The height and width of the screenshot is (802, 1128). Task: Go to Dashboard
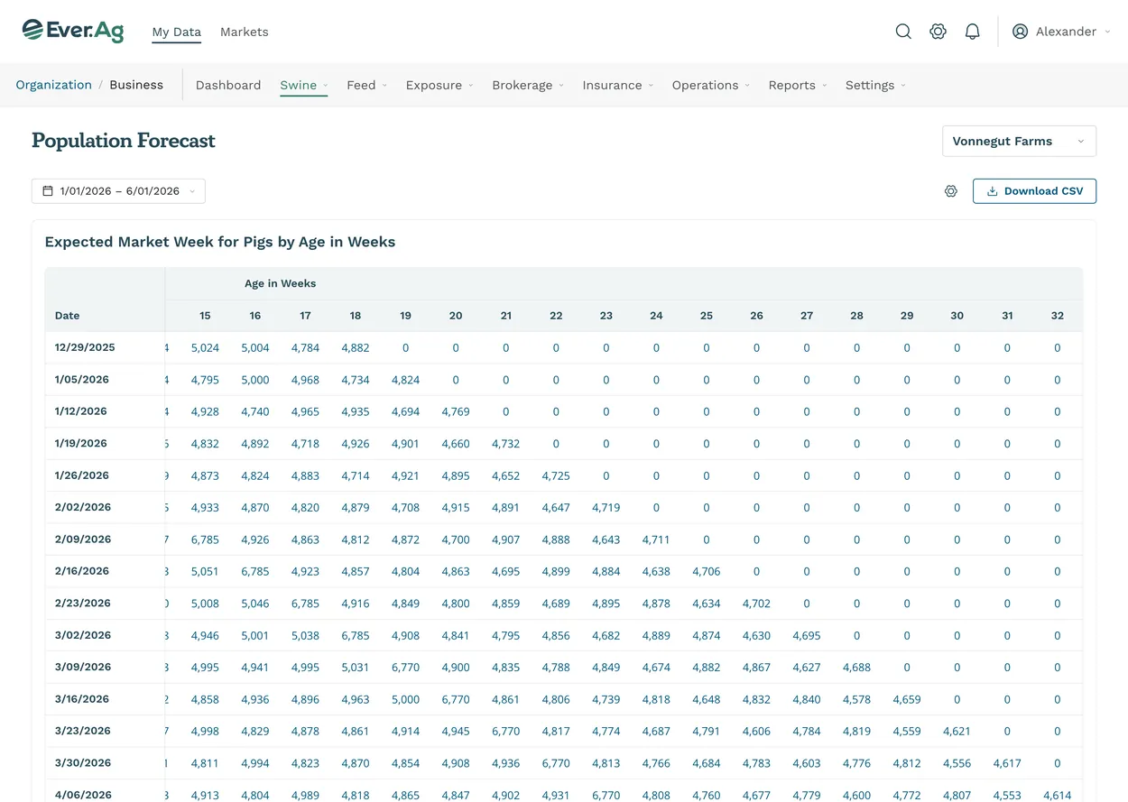(x=228, y=85)
